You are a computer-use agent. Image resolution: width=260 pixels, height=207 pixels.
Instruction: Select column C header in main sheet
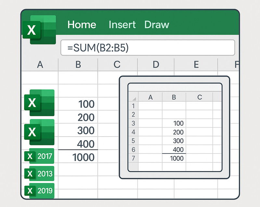[x=117, y=65]
